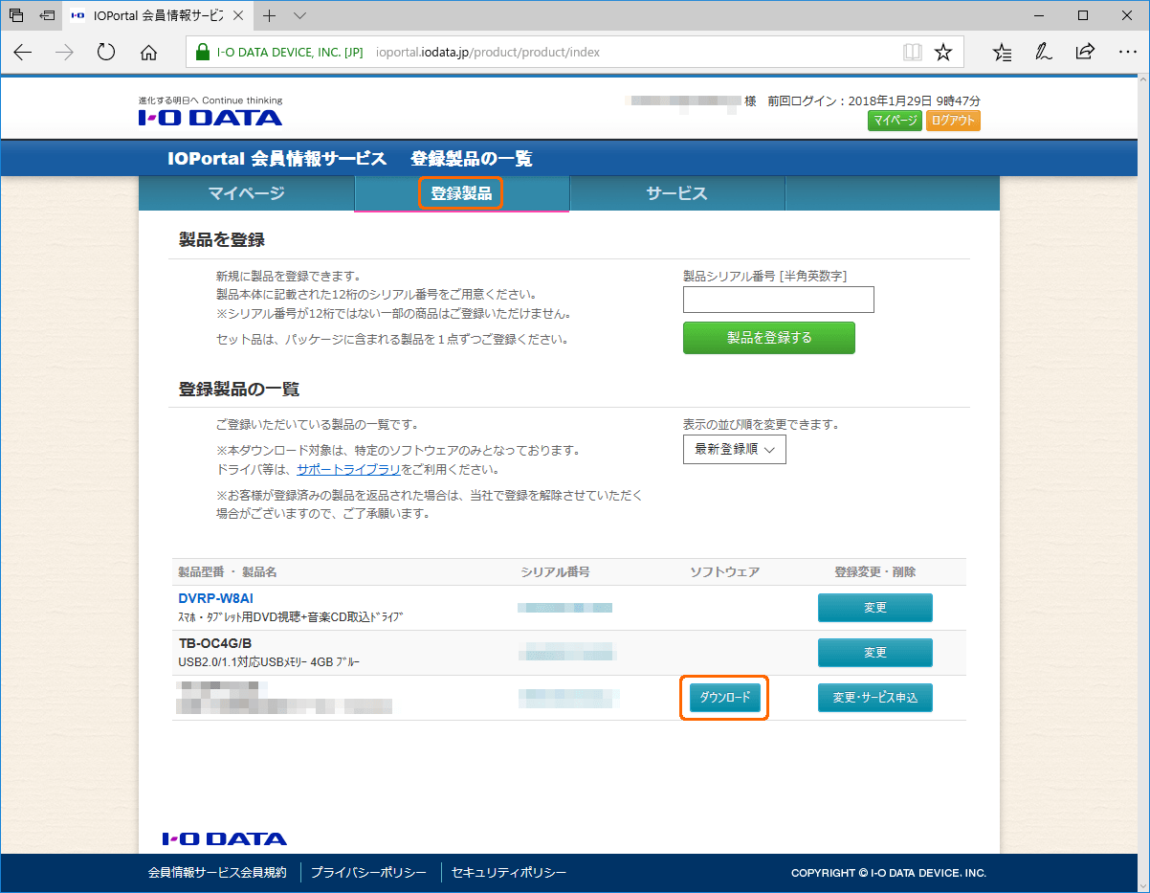Share this page using the share icon

click(1085, 53)
